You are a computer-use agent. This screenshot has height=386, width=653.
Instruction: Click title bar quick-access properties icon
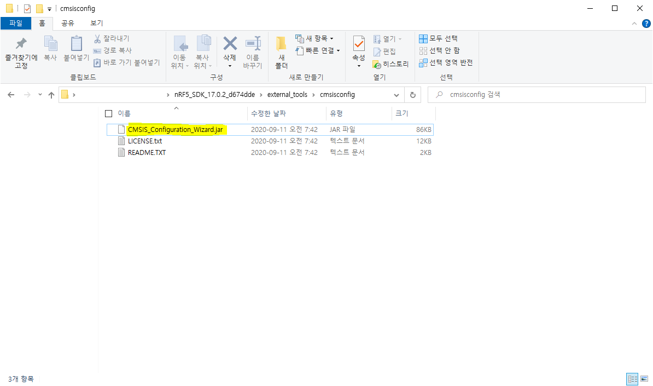click(x=27, y=8)
